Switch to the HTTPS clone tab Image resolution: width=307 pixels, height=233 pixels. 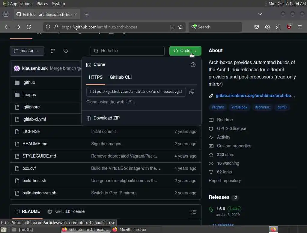click(x=96, y=77)
